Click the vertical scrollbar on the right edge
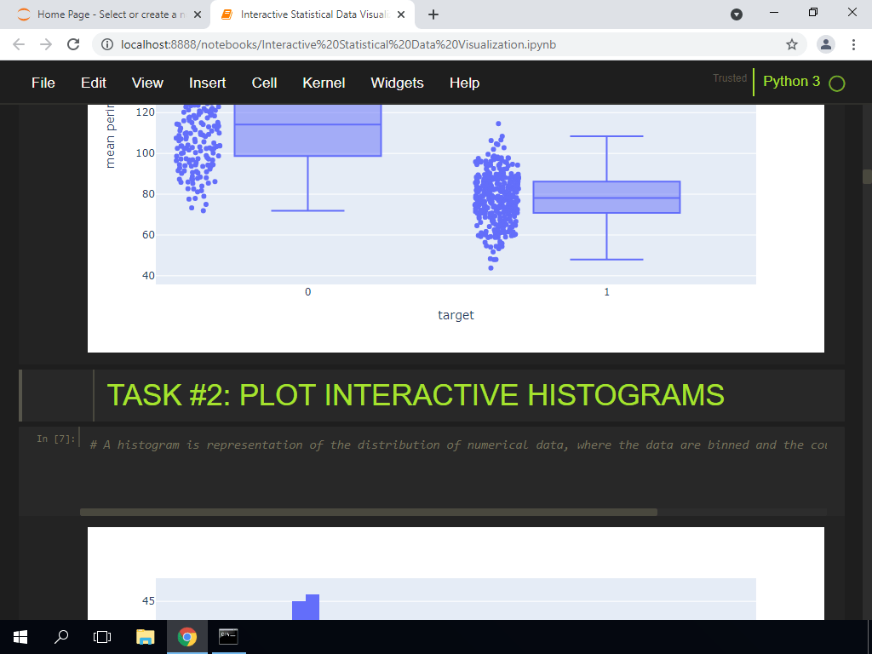 [865, 176]
